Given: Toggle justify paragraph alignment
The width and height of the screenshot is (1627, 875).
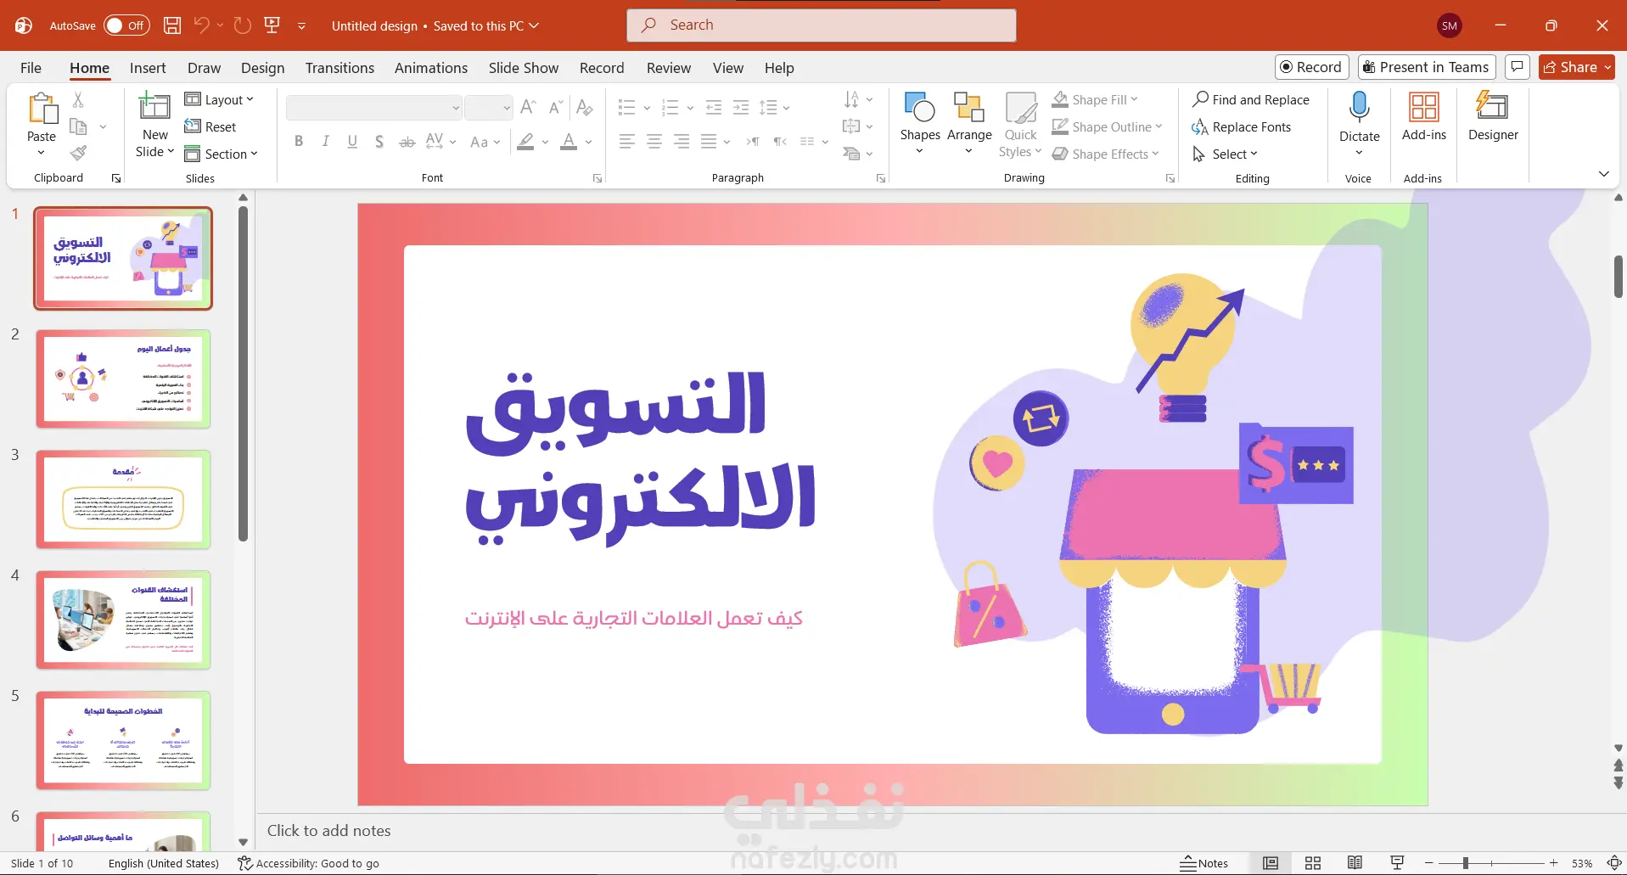Looking at the screenshot, I should tap(709, 142).
